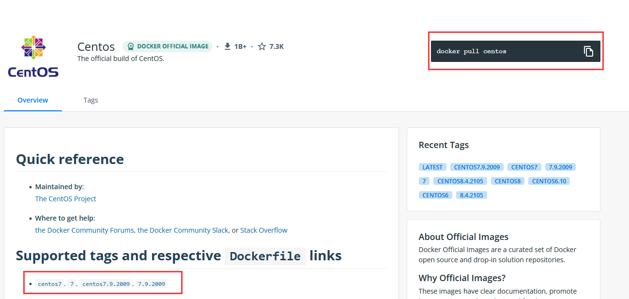629x299 pixels.
Task: Click the official build of CentOS description
Action: click(x=121, y=59)
